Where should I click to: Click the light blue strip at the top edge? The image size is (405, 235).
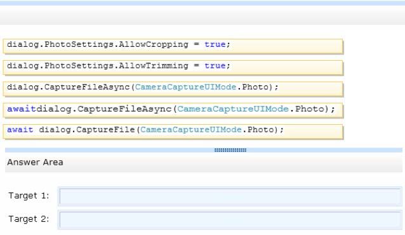point(202,3)
